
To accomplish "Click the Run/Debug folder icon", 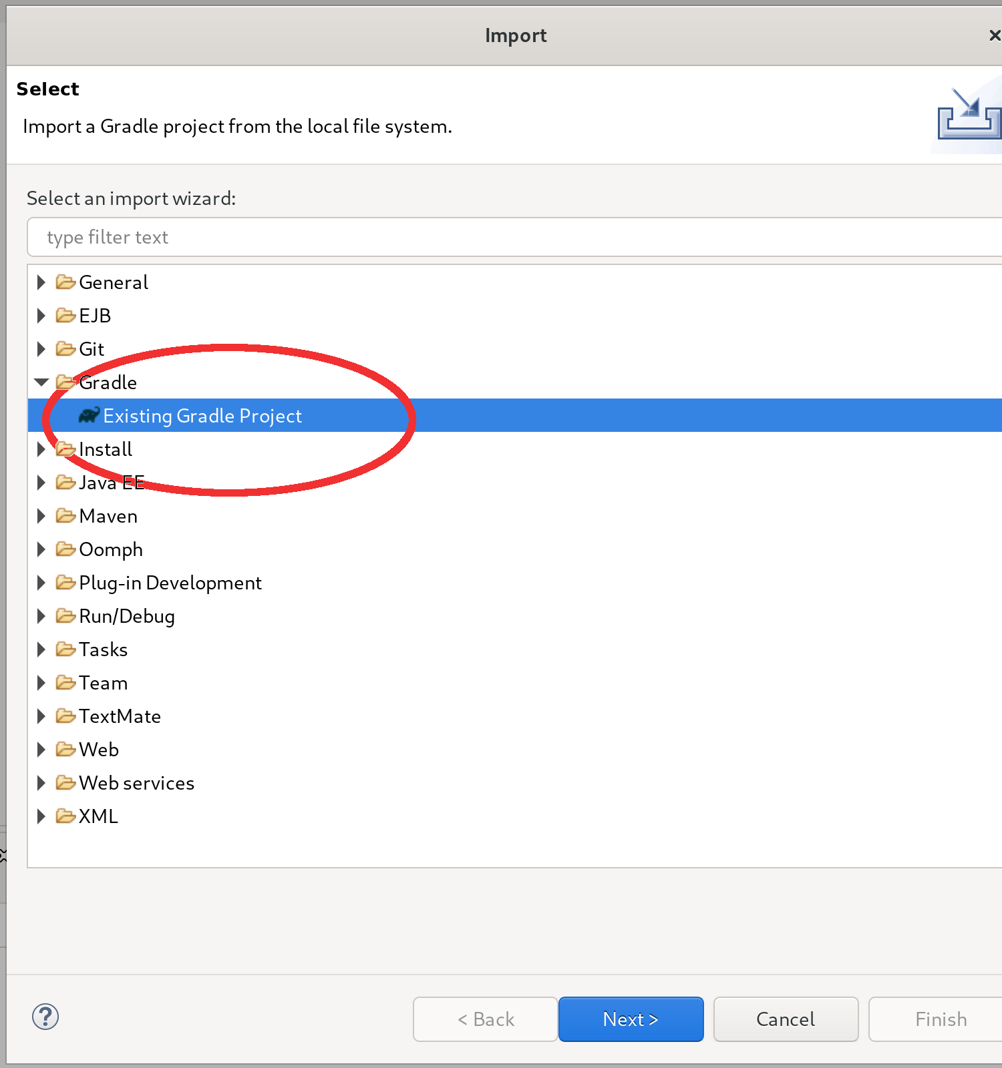I will 65,616.
